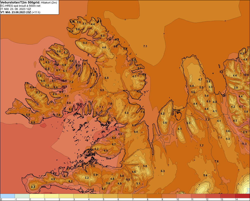Screen dimensions: 250x201
Task: Click the line 'EC-HRES spá brúuð á 500m net'
Action: click(x=20, y=6)
